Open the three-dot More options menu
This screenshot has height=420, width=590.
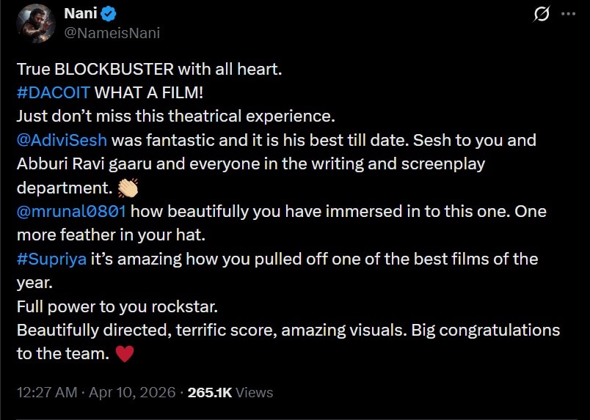point(567,14)
